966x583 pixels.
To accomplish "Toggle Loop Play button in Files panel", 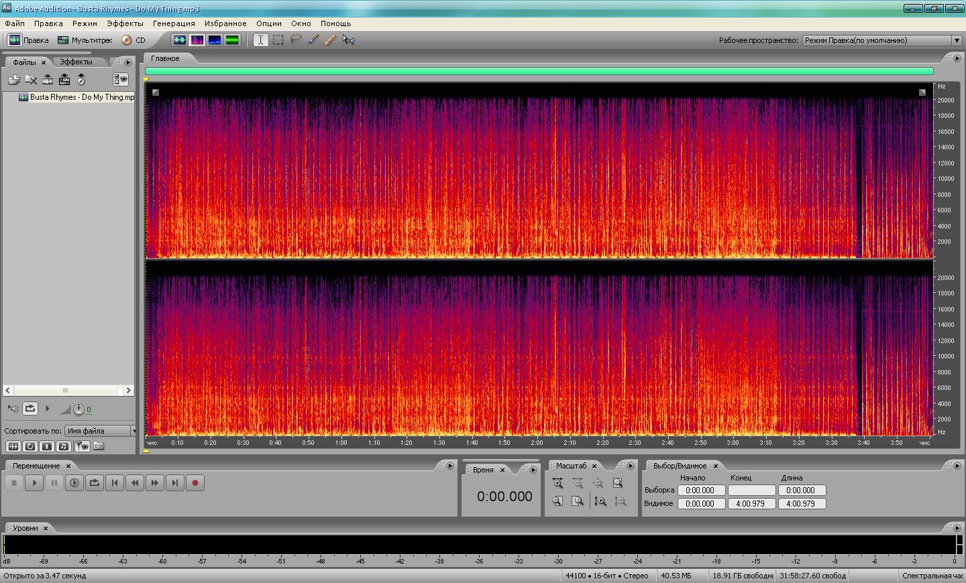I will [30, 408].
